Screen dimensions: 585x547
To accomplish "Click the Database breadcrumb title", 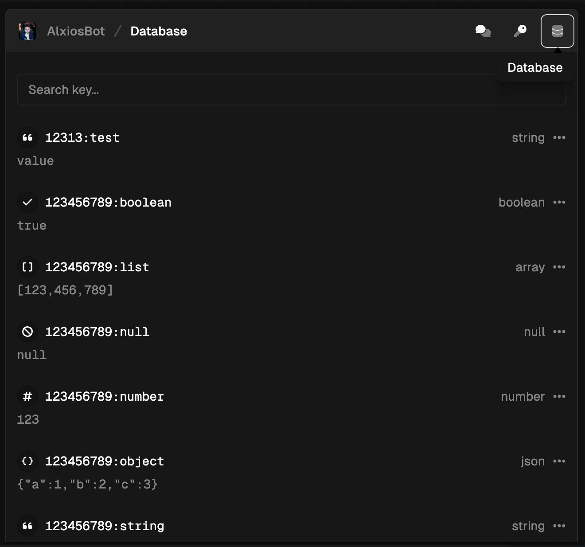I will coord(159,31).
